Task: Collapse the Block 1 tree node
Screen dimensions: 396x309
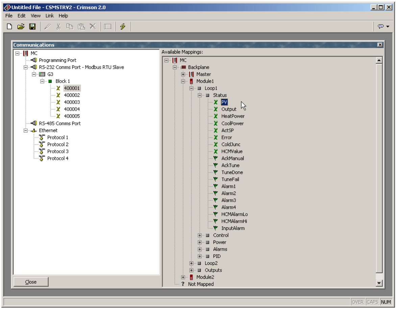Action: (x=42, y=81)
